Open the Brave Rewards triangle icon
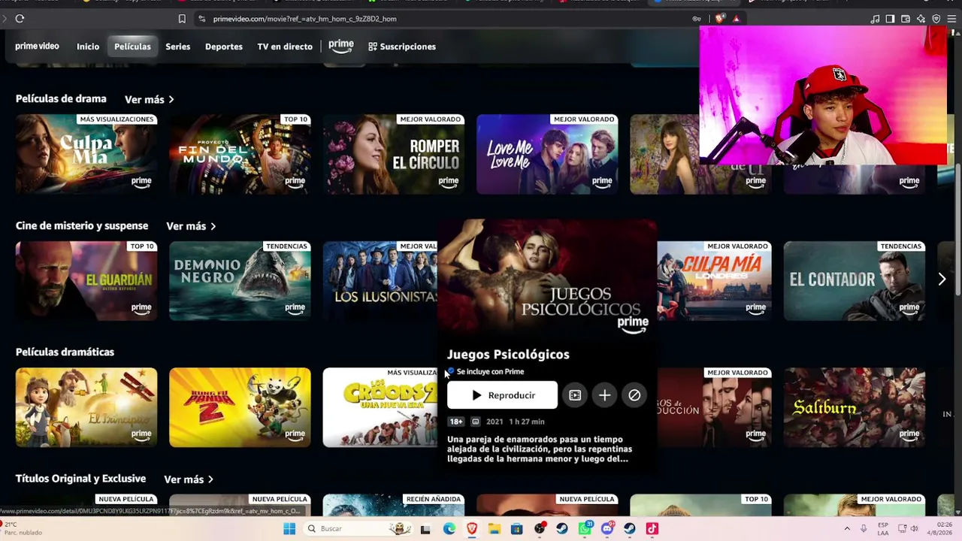 [x=736, y=19]
